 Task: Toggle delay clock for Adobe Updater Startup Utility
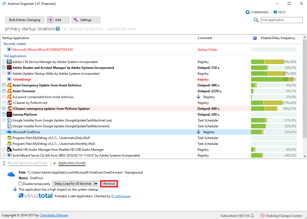pyautogui.click(x=4, y=73)
